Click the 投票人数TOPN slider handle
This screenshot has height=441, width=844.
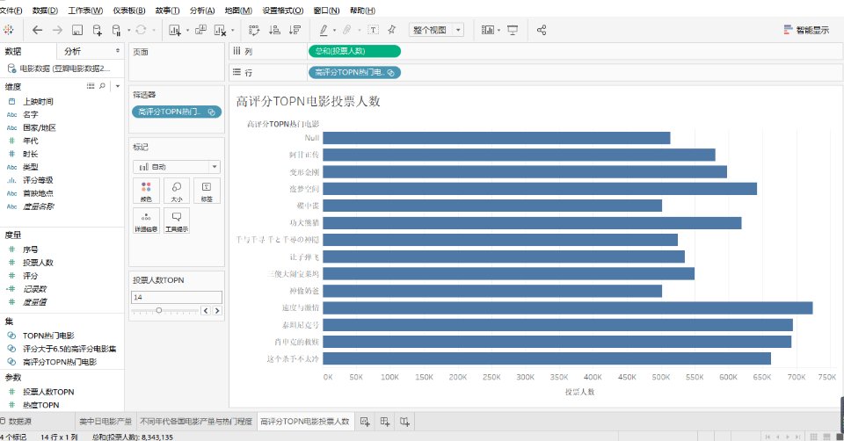click(159, 310)
